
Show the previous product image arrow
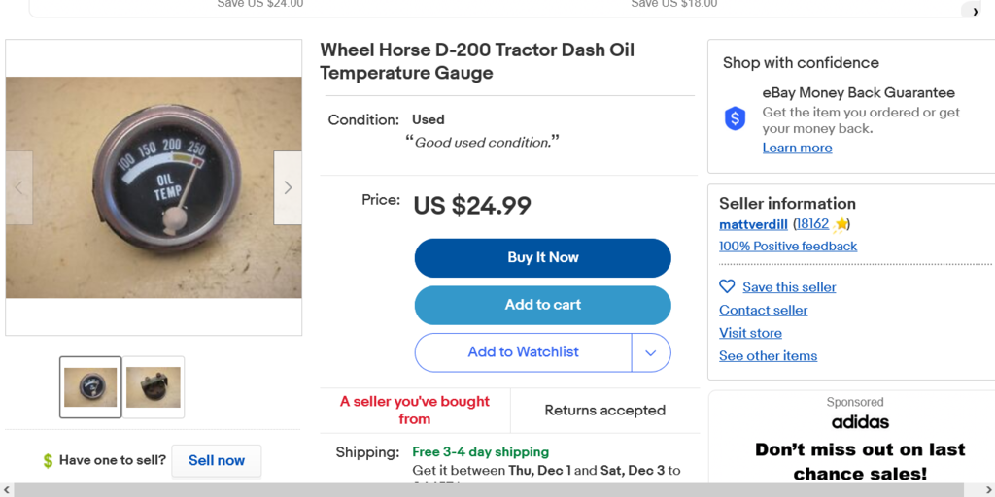pos(18,187)
